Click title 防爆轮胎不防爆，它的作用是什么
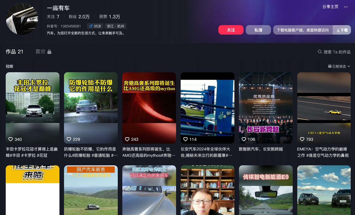Screen dimensions: 355x215 (x=91, y=152)
